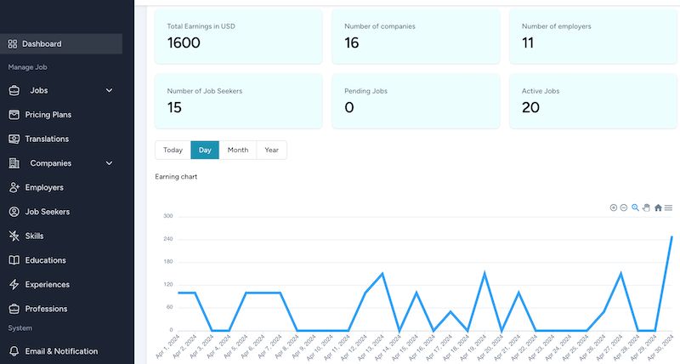Zoom in on the earning chart
The height and width of the screenshot is (364, 680).
point(613,208)
